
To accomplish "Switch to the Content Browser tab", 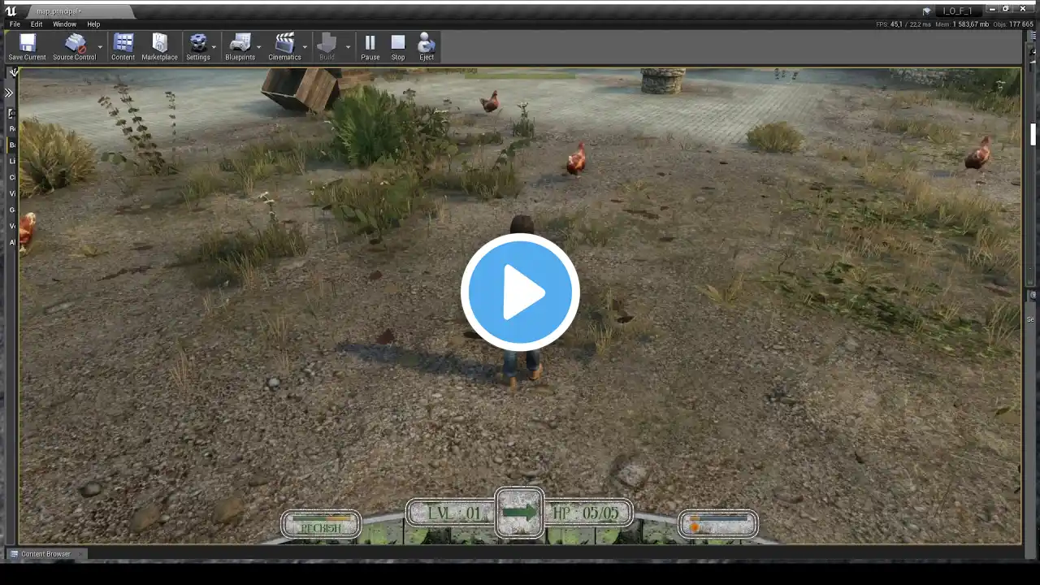I will [45, 554].
